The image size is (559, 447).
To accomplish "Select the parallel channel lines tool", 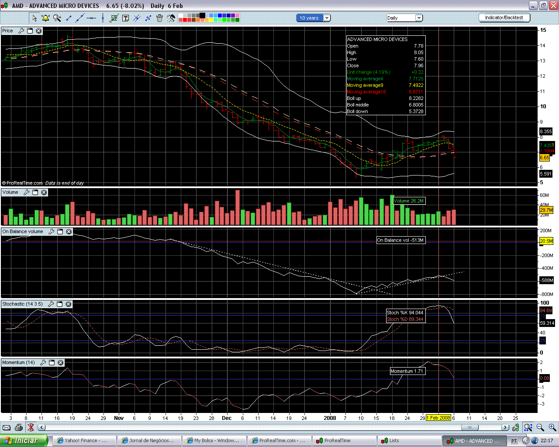I will point(137,18).
